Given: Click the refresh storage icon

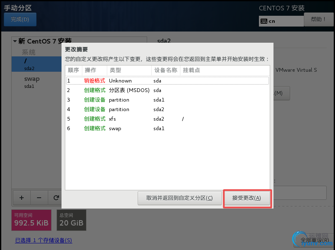Looking at the screenshot, I should click(56, 198).
